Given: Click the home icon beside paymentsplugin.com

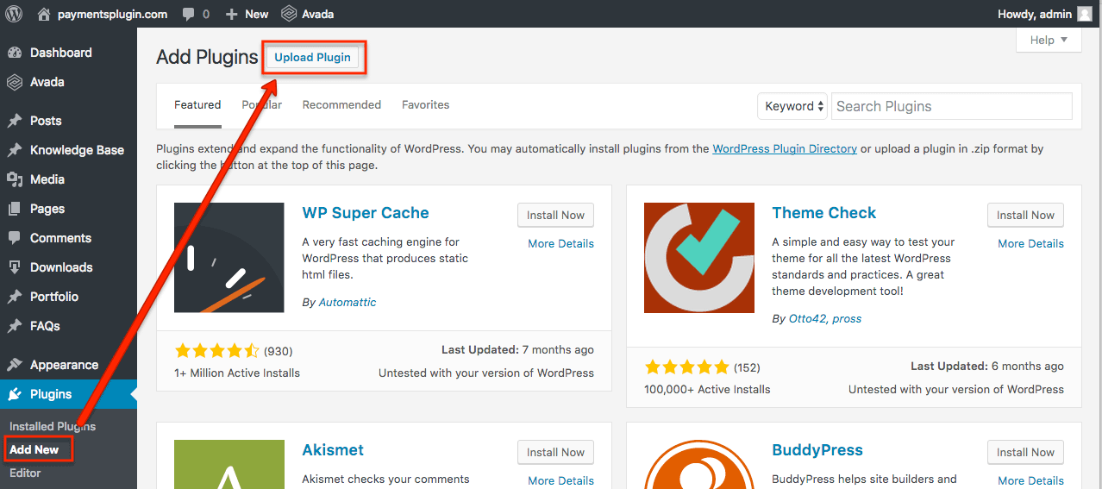Looking at the screenshot, I should [44, 14].
